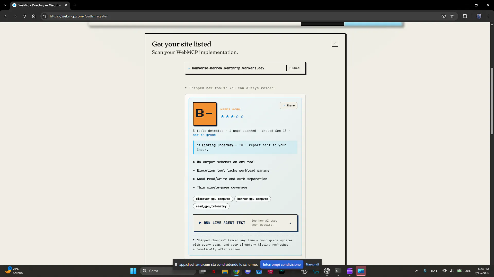Open Netflix from the taskbar
The image size is (494, 277).
click(214, 271)
